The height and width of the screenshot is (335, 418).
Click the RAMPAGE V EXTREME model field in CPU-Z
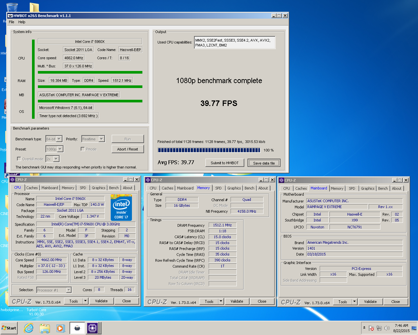pyautogui.click(x=337, y=207)
